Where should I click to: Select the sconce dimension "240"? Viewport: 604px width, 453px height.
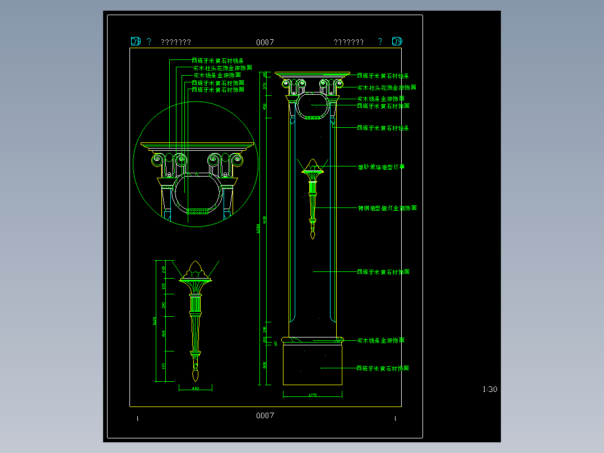tap(164, 269)
